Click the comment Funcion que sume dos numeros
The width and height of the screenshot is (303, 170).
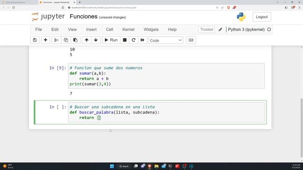point(106,68)
